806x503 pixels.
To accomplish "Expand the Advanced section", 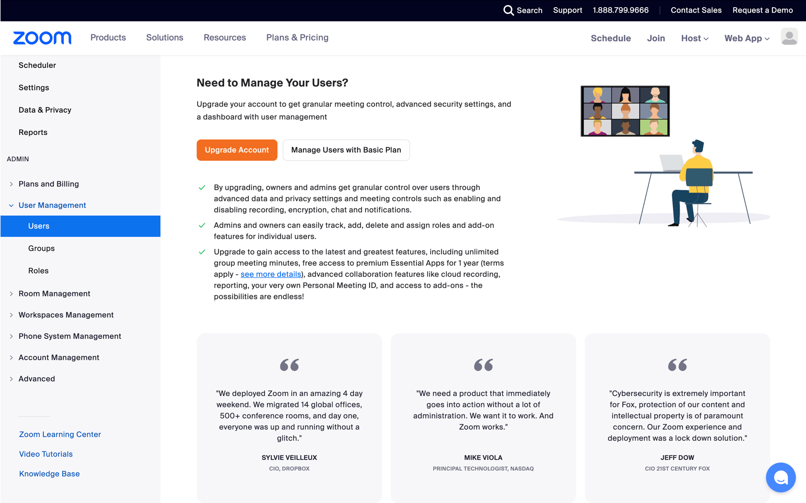I will tap(11, 379).
